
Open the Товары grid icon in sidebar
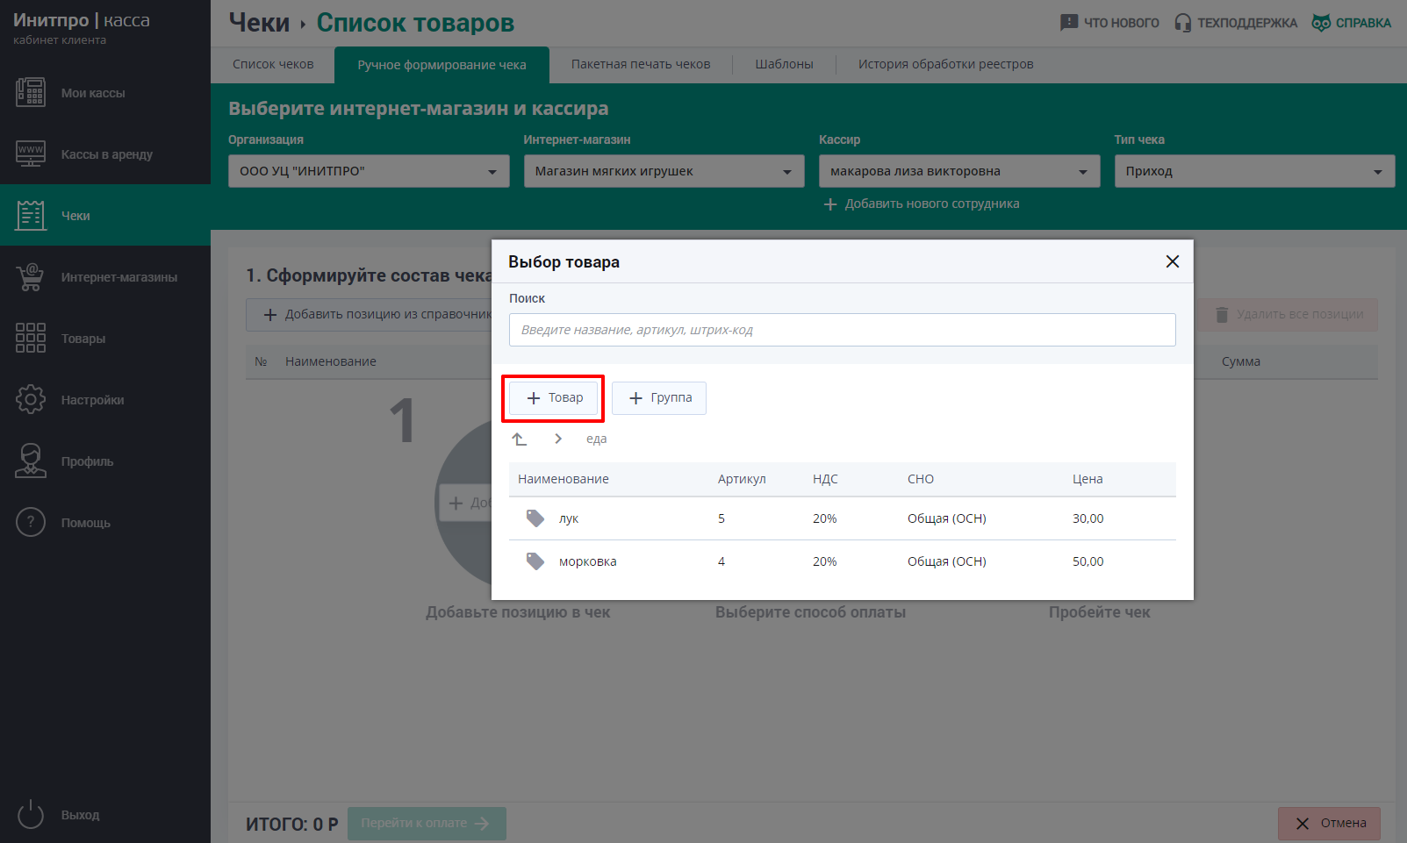[x=31, y=338]
